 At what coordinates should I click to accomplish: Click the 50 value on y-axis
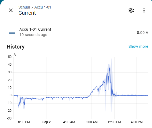(10, 57)
